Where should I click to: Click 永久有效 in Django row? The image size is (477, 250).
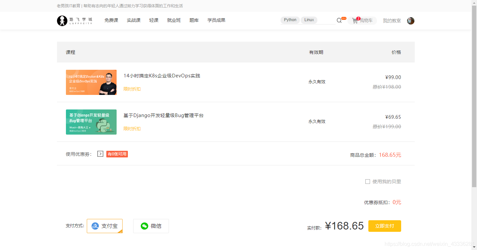[x=317, y=121]
